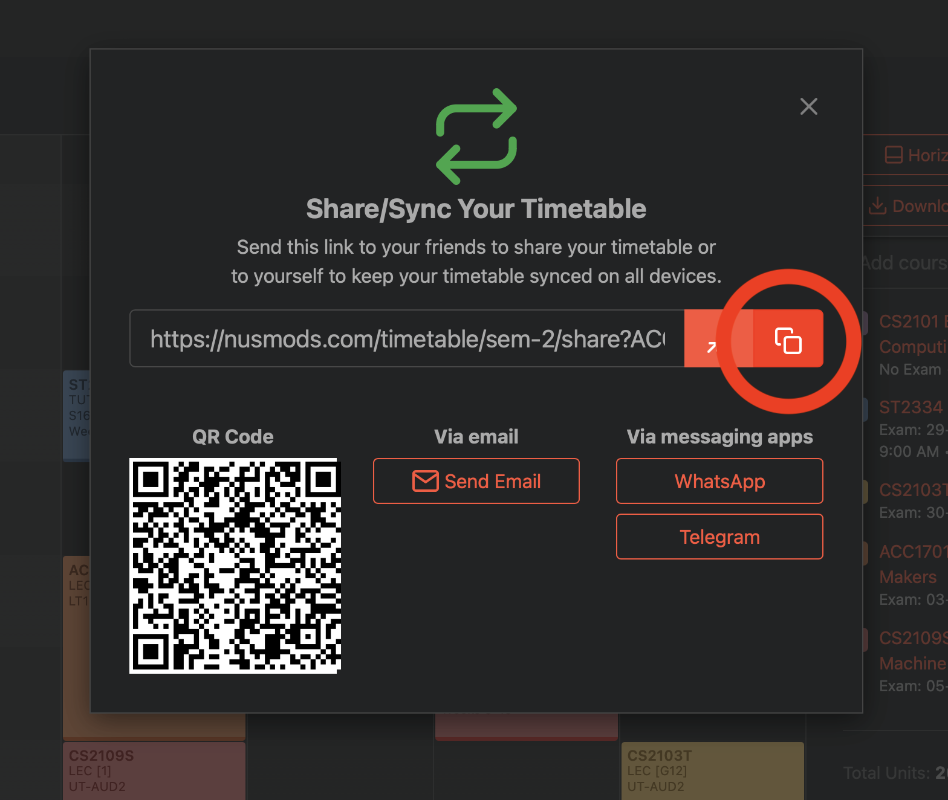Click the Send Email button
This screenshot has height=800, width=948.
[x=476, y=481]
